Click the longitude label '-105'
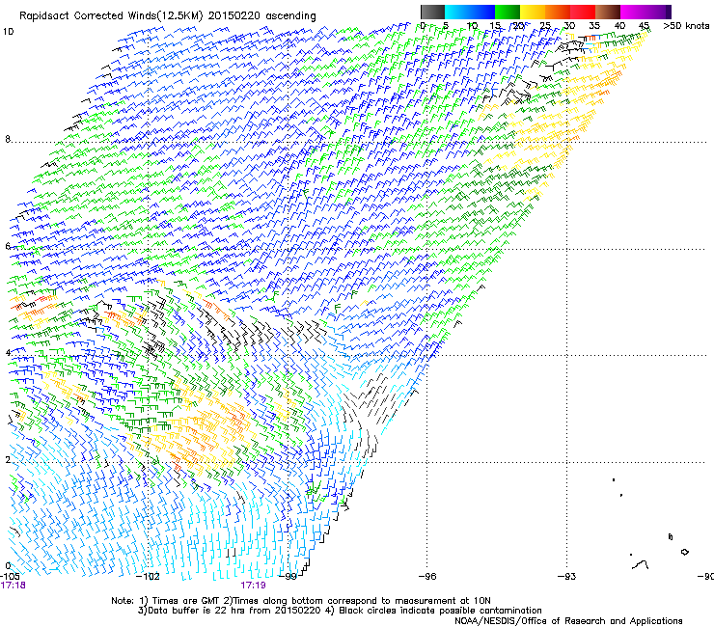 point(10,577)
